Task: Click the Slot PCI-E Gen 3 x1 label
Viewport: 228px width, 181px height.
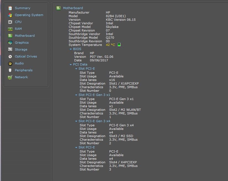Action: (94, 95)
